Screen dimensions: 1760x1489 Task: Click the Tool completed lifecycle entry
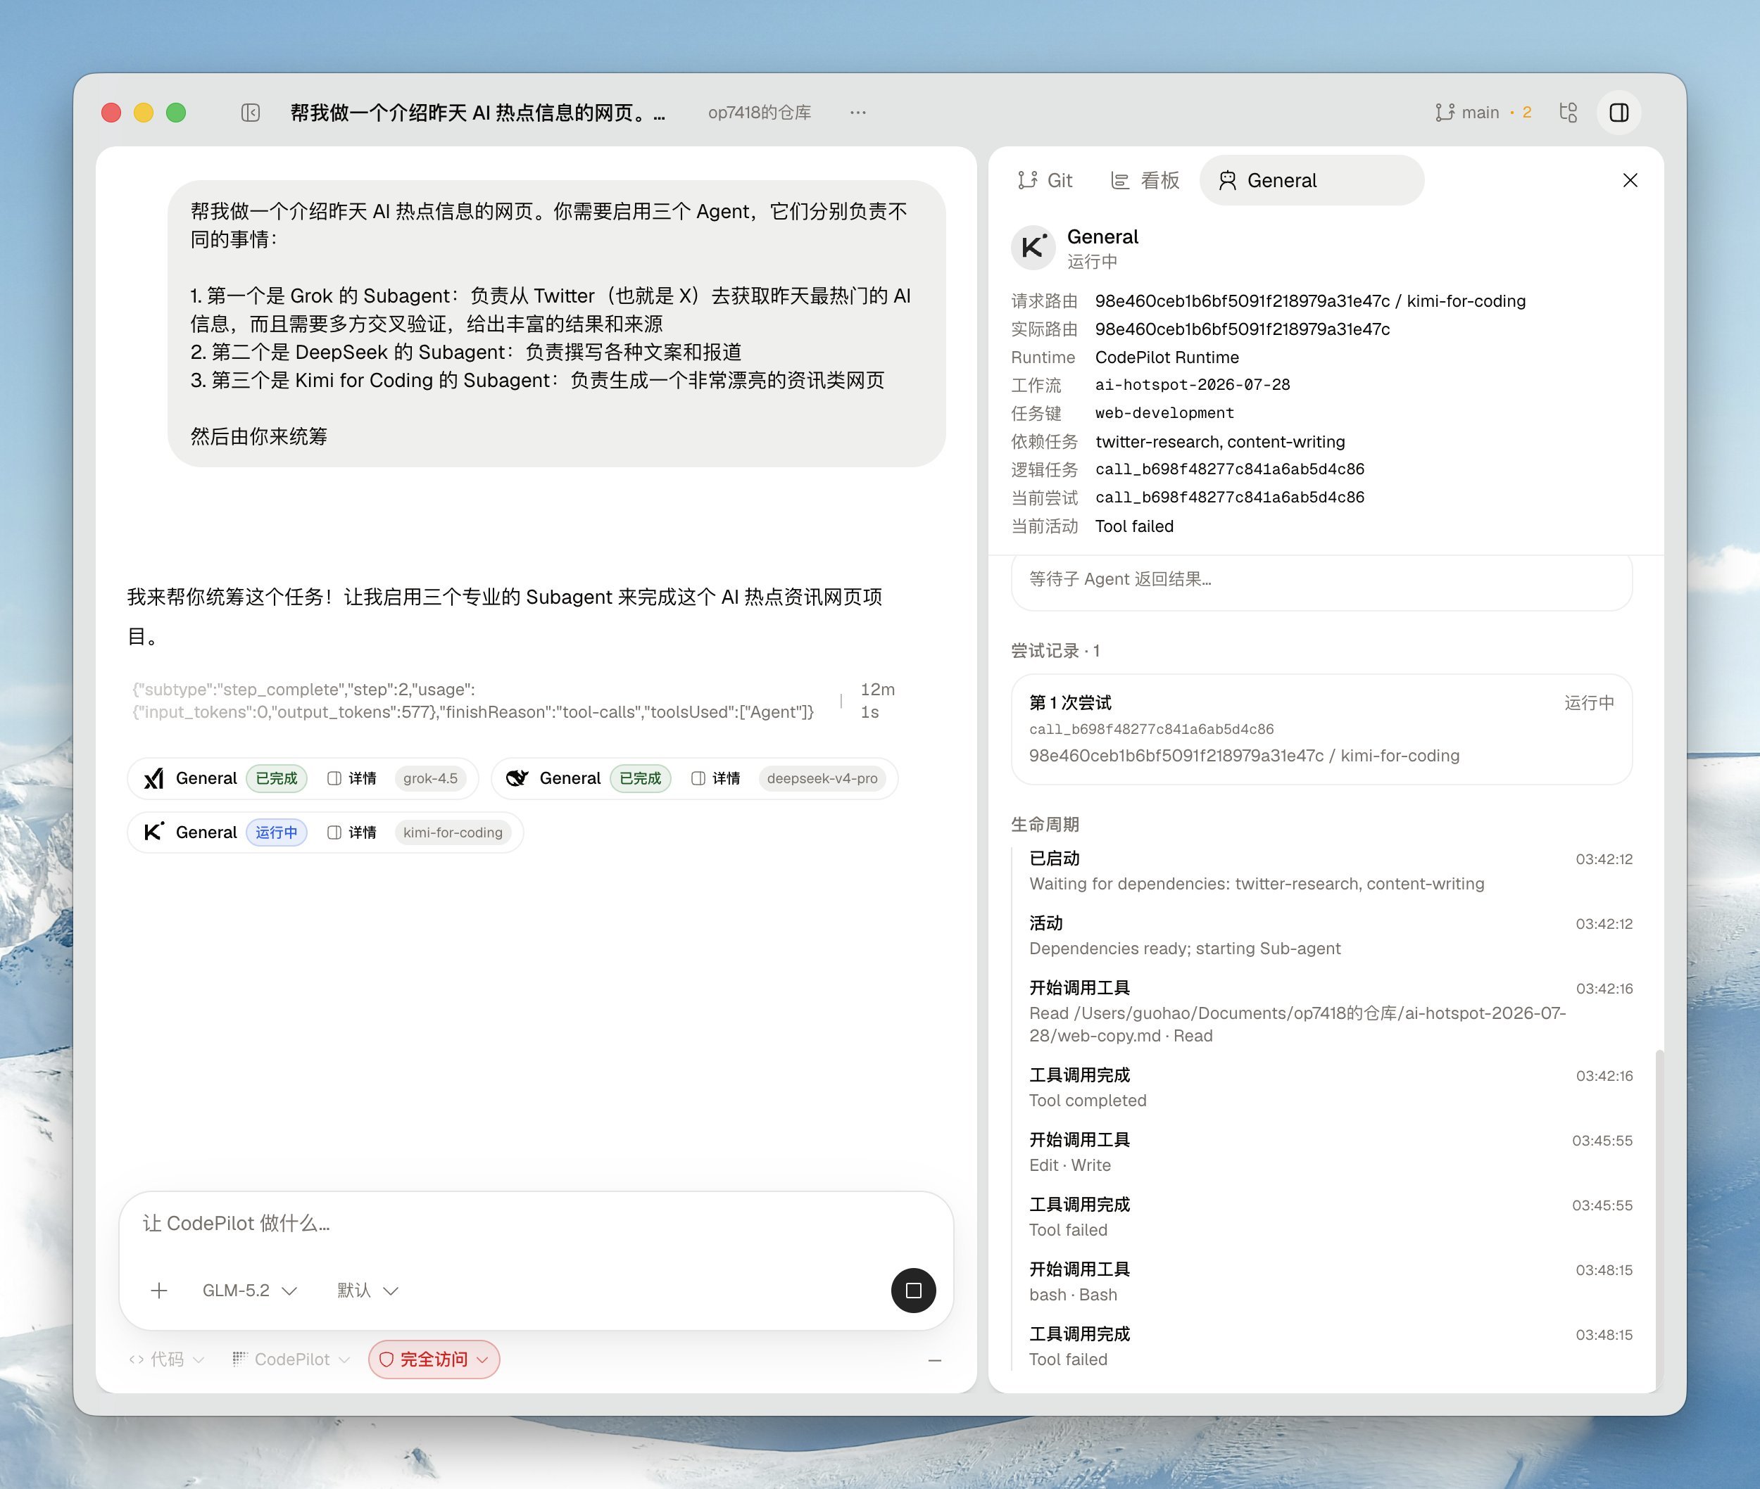pyautogui.click(x=1330, y=1088)
